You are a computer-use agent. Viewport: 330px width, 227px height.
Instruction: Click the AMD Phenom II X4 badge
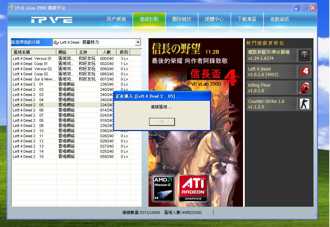click(x=163, y=188)
